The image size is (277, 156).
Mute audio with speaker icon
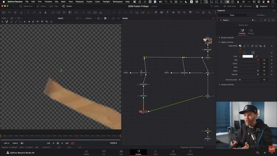22,143
